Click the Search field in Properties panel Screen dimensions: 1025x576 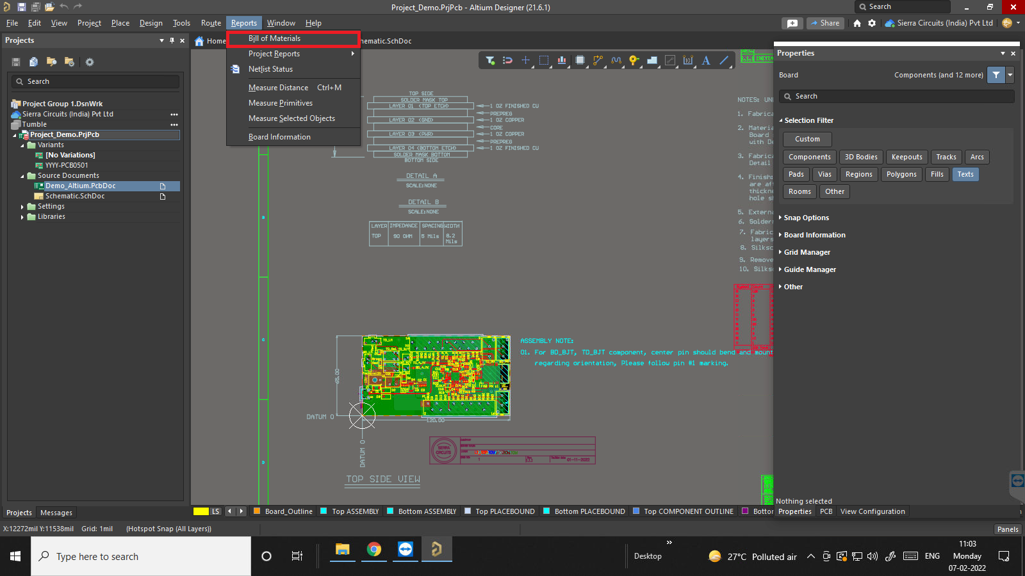pyautogui.click(x=897, y=96)
